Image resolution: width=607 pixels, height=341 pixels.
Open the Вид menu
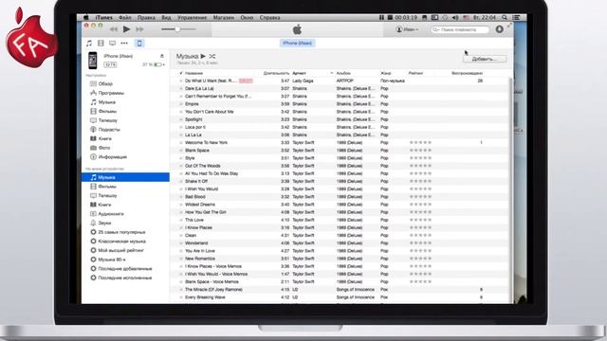166,18
